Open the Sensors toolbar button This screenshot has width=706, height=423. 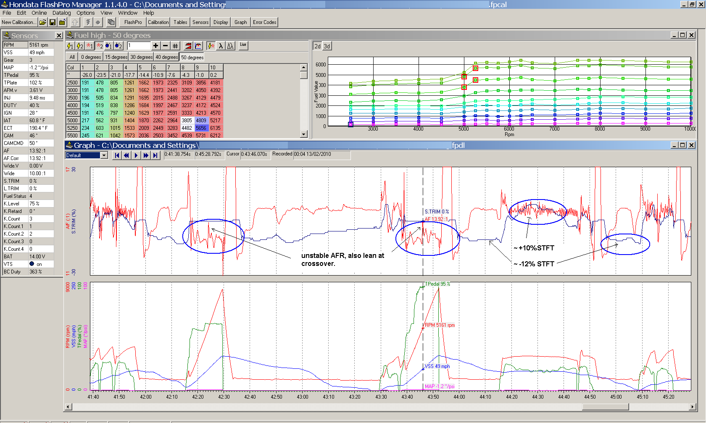pyautogui.click(x=200, y=22)
